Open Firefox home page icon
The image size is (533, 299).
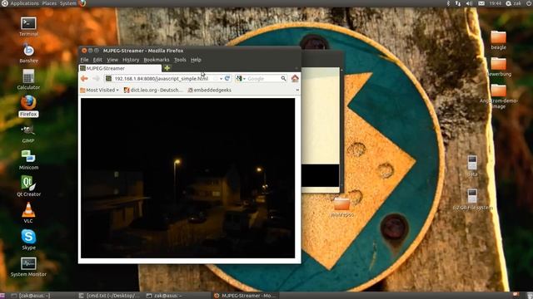295,78
